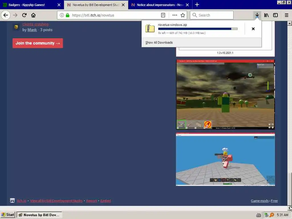
Task: Click the Mank user avatar
Action: tap(16, 27)
